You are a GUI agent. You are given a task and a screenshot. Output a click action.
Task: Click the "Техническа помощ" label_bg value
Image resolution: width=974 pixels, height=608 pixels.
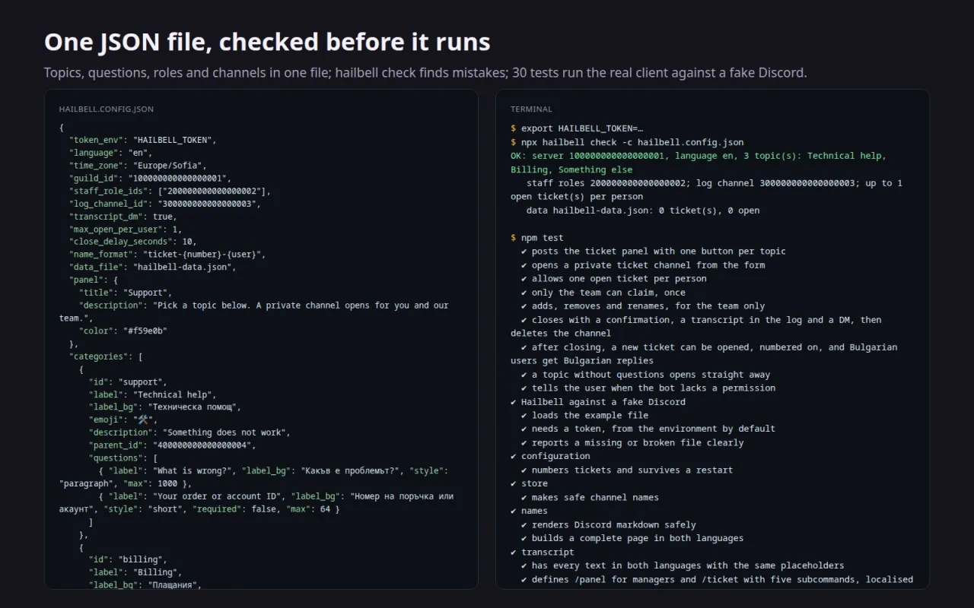click(x=194, y=407)
